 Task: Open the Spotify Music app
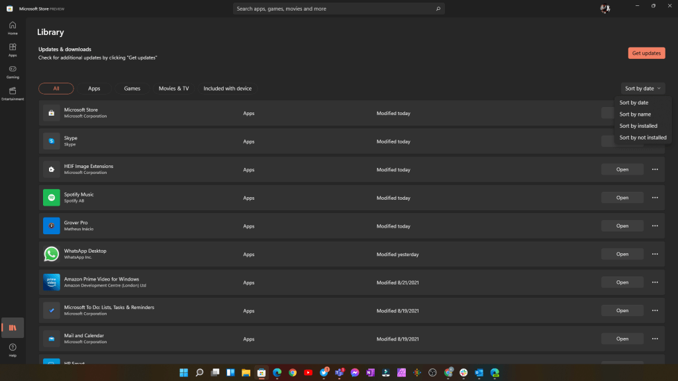click(622, 197)
